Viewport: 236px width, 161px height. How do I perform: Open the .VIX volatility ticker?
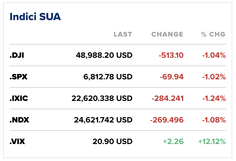(x=17, y=141)
